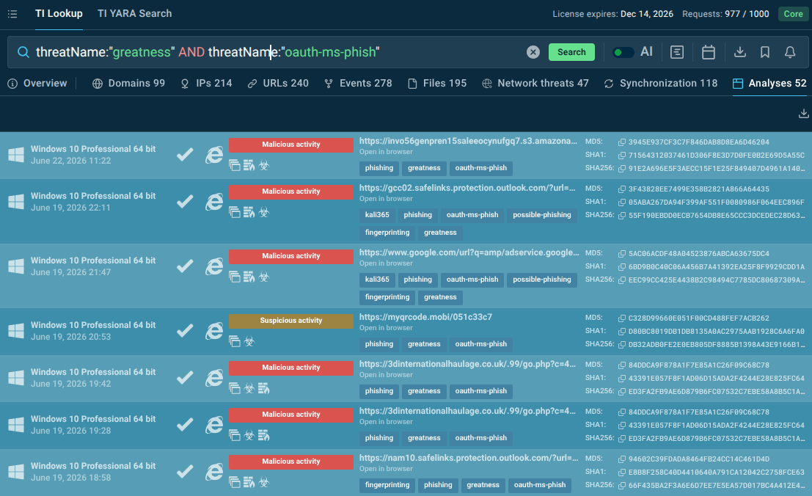Click oauth-ms-phish tag in myqrcode.mobi row
Screen dimensions: 812x496
(x=480, y=344)
